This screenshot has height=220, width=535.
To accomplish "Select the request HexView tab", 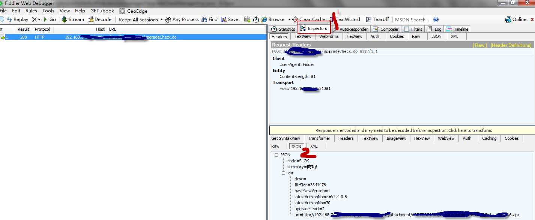I will pos(354,36).
